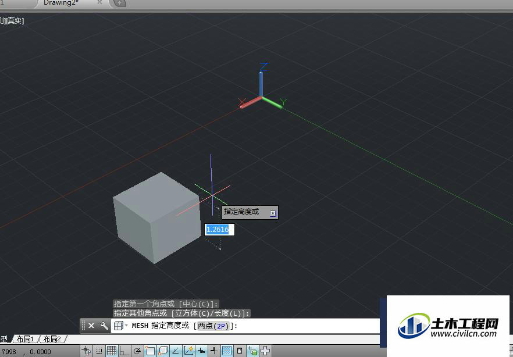Toggle Object Snap Tracking angle icon

pyautogui.click(x=176, y=351)
